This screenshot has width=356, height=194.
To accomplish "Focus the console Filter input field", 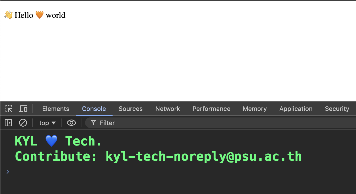I will coord(220,123).
